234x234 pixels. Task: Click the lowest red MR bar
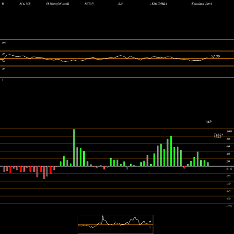click(44, 172)
